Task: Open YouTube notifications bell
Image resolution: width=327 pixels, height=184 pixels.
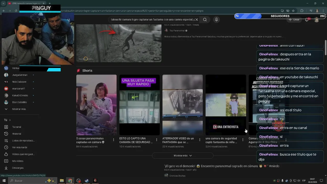Action: pos(307,20)
